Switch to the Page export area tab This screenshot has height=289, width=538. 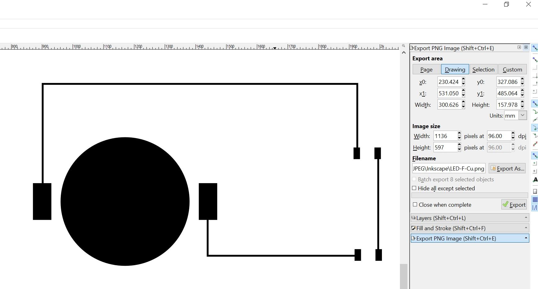pos(426,69)
